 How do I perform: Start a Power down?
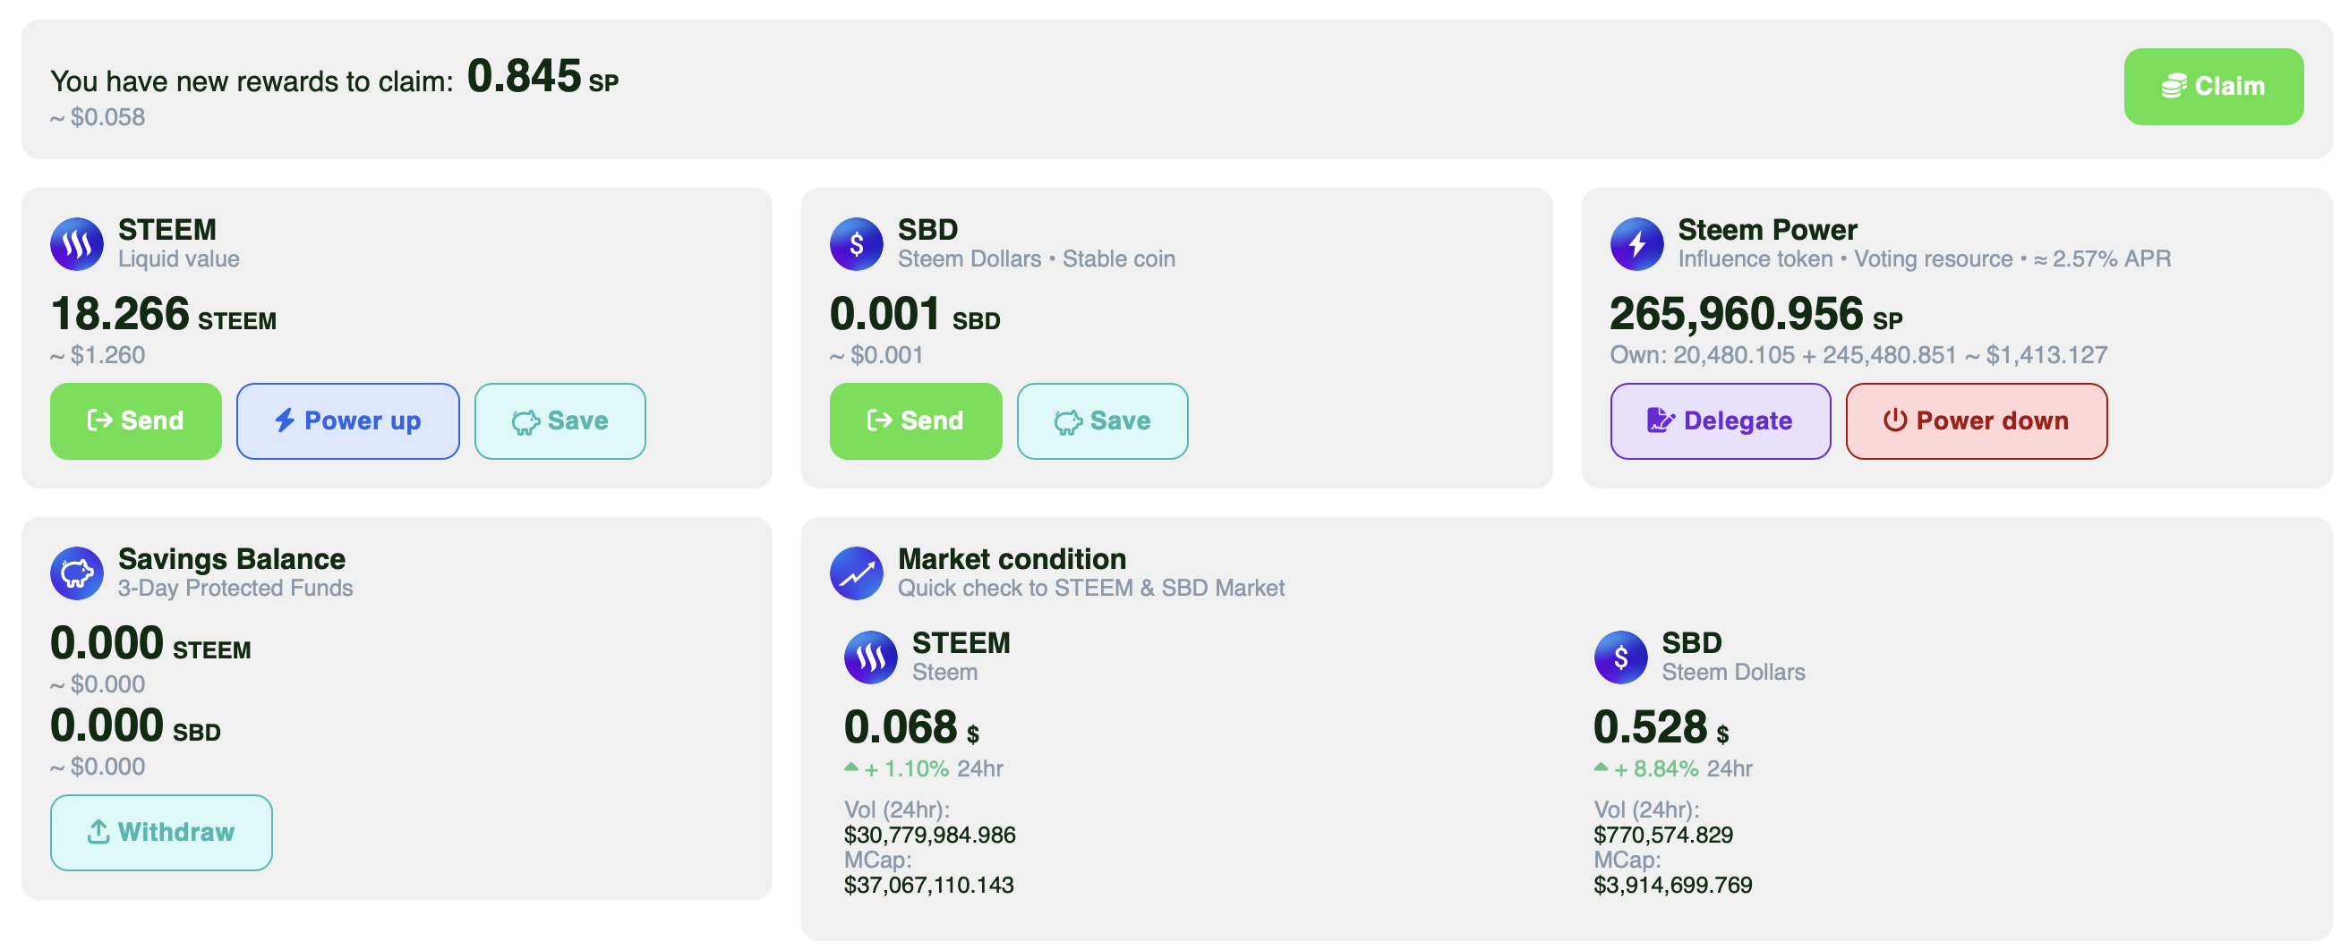coord(1976,420)
